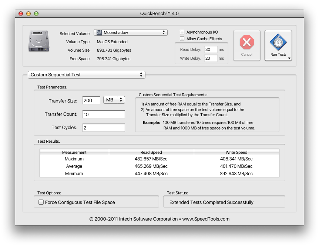The image size is (319, 246).
Task: Focus the Transfer Count field
Action: pyautogui.click(x=104, y=114)
